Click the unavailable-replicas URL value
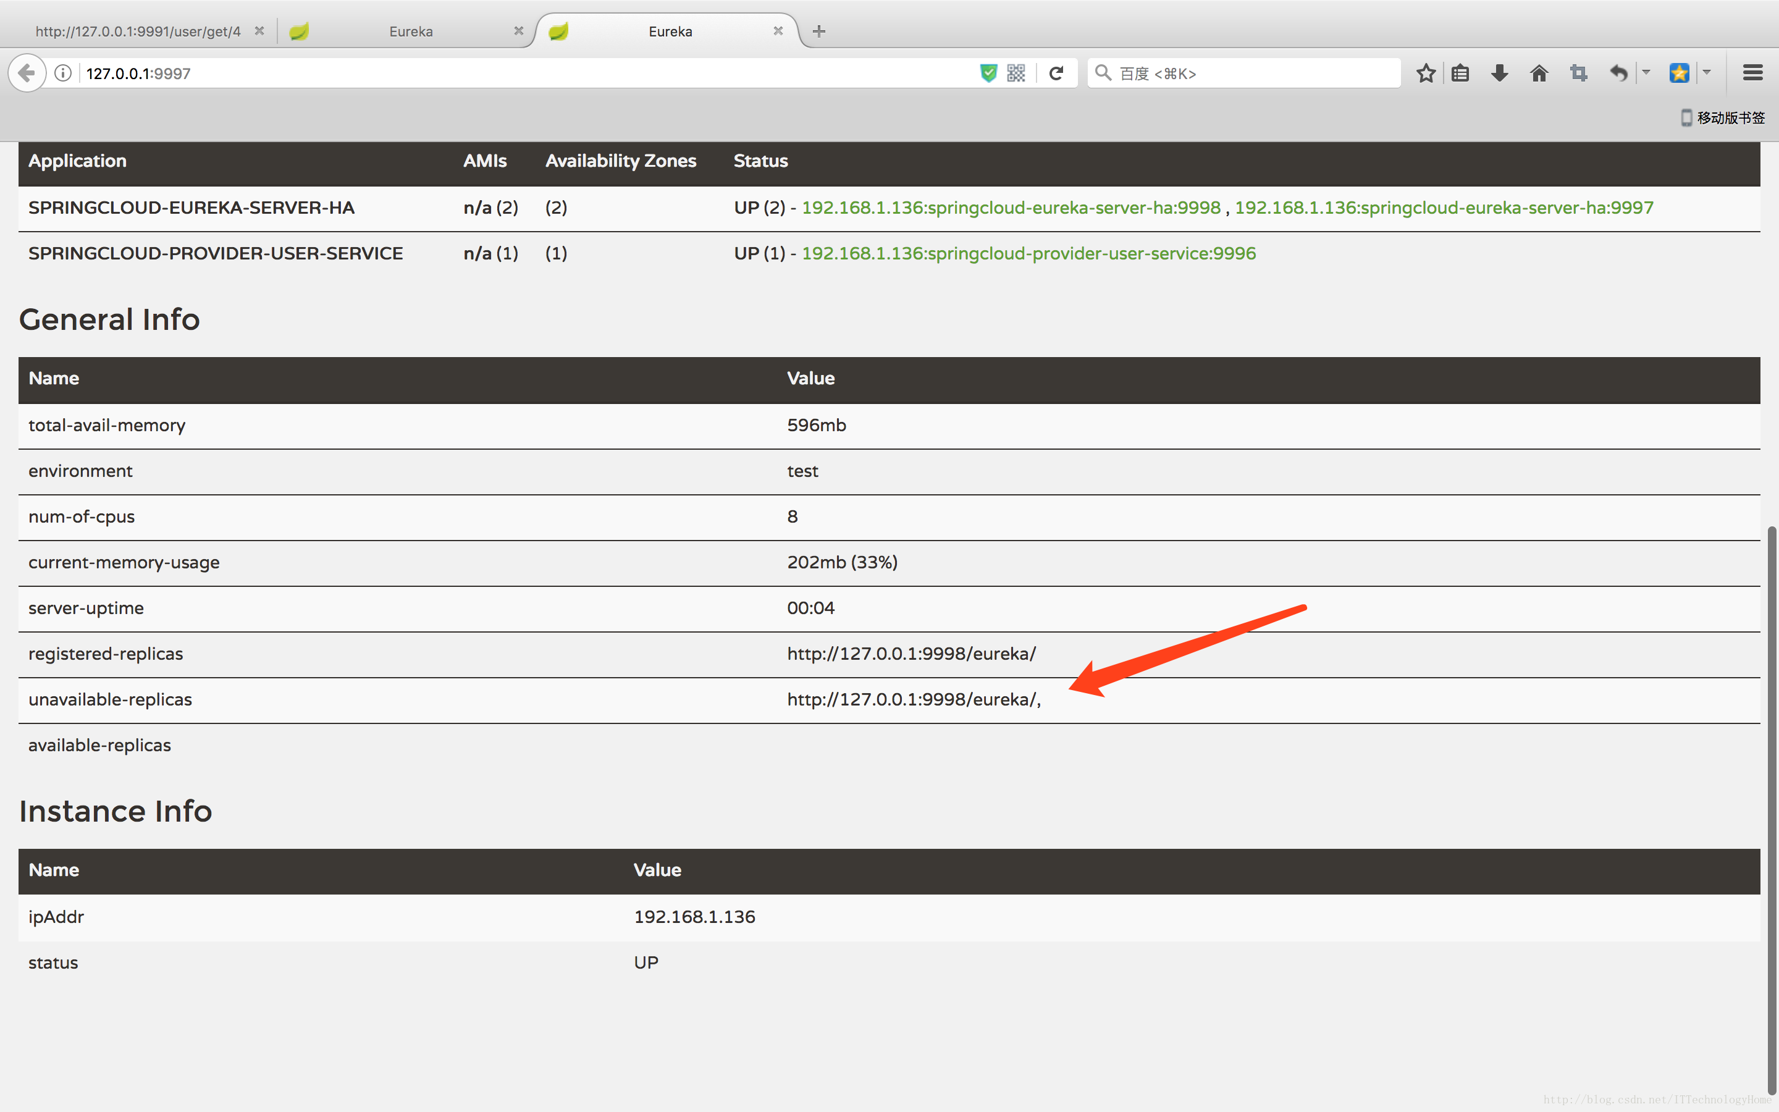The image size is (1779, 1112). pyautogui.click(x=914, y=699)
